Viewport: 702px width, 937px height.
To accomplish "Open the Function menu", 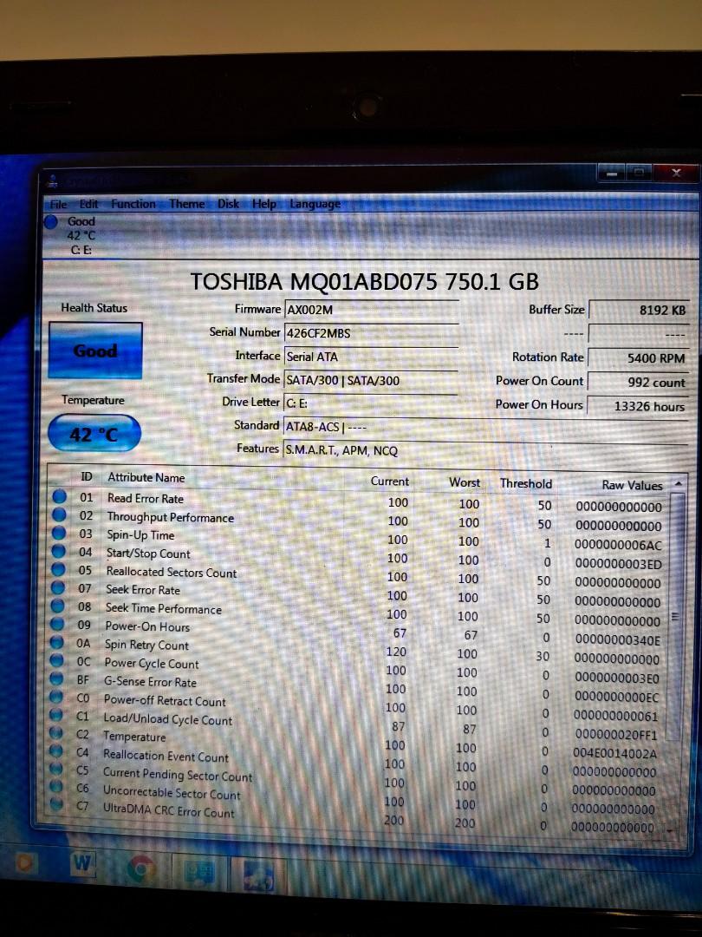I will pos(133,204).
